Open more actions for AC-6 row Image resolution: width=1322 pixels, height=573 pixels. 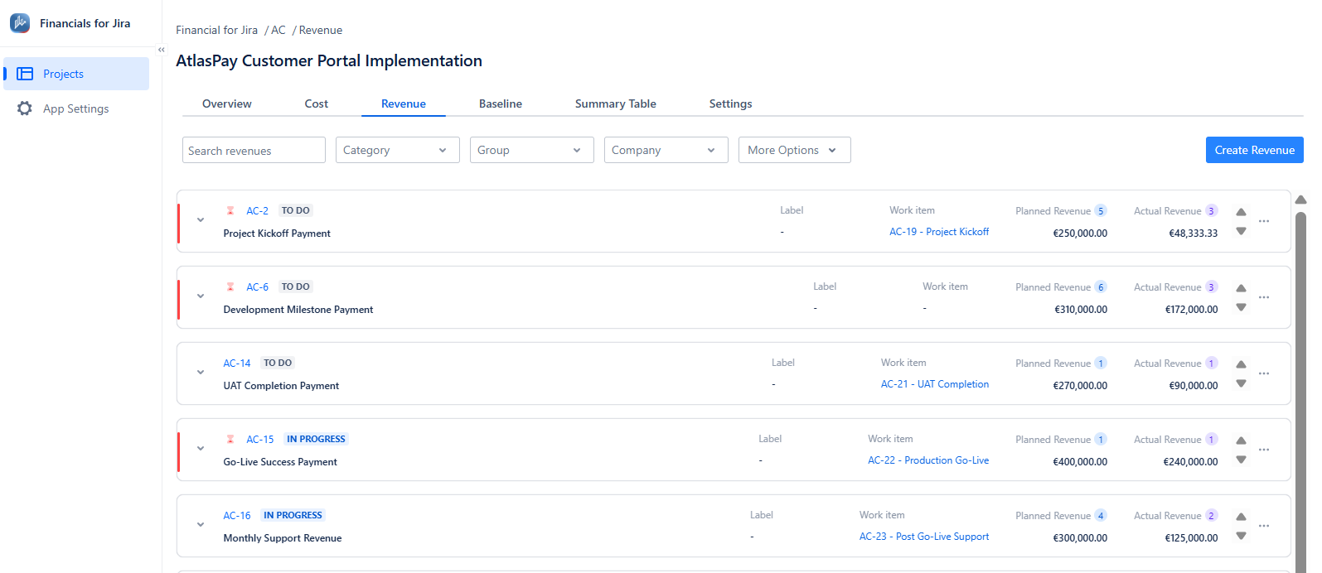click(1264, 297)
